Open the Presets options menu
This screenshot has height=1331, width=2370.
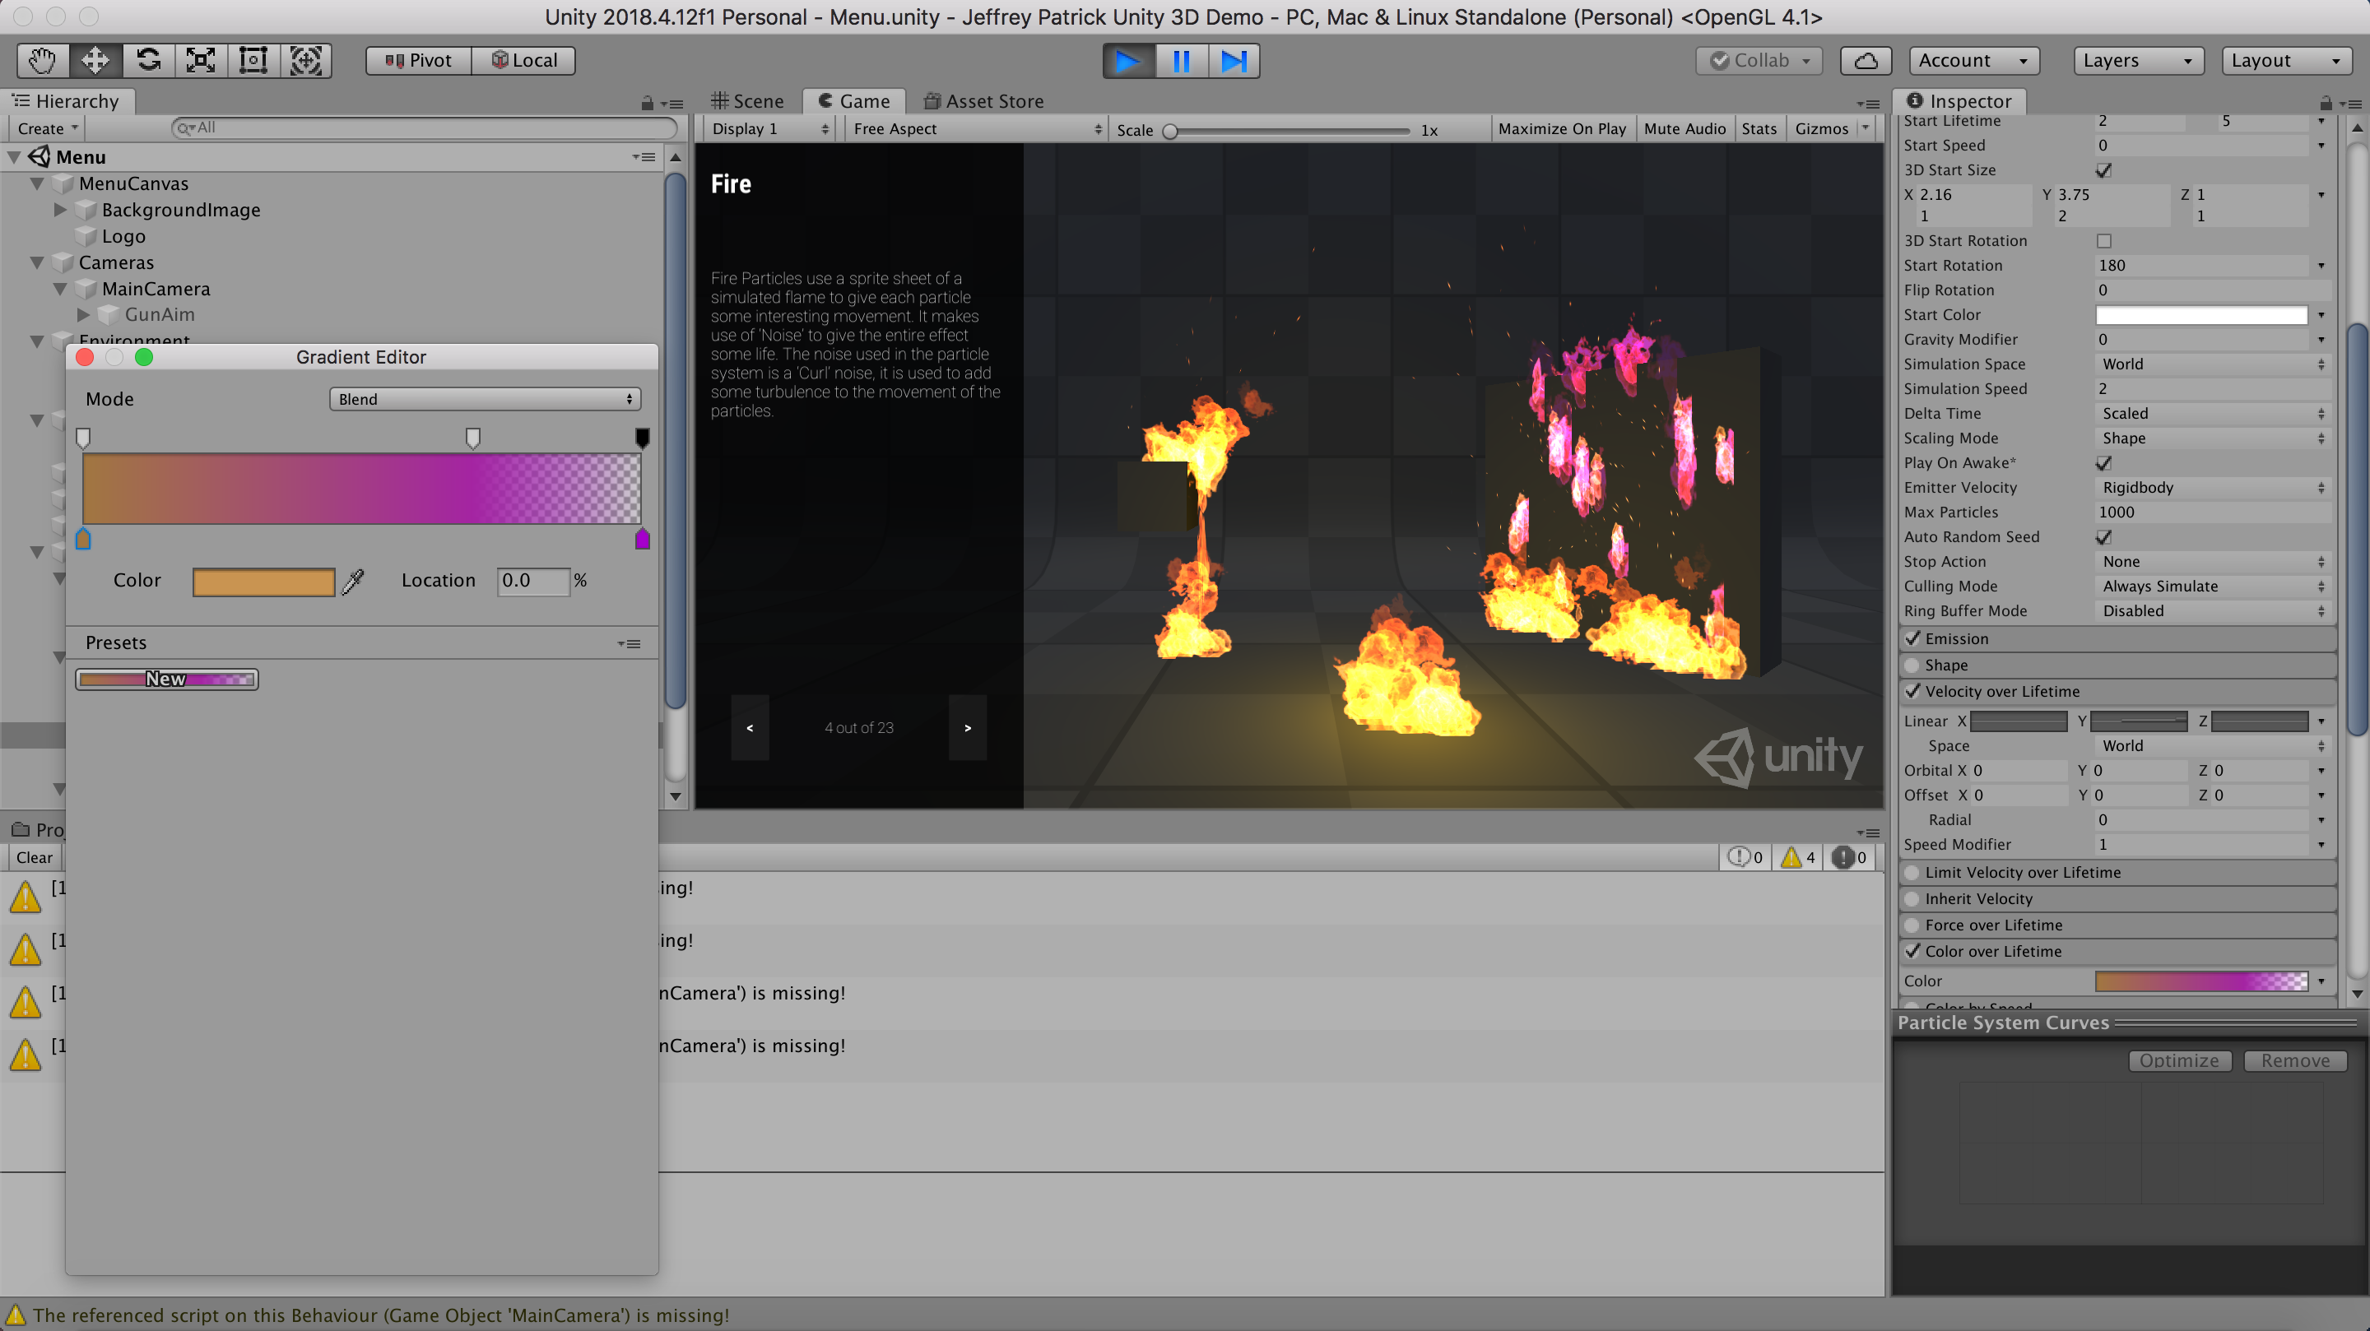(630, 644)
